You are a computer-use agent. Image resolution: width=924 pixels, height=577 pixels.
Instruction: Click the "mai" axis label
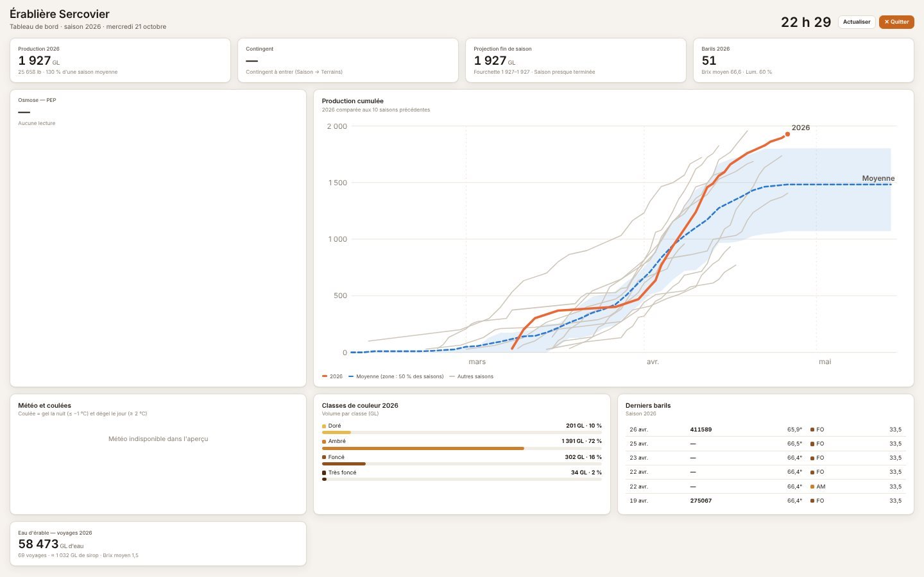tap(825, 362)
